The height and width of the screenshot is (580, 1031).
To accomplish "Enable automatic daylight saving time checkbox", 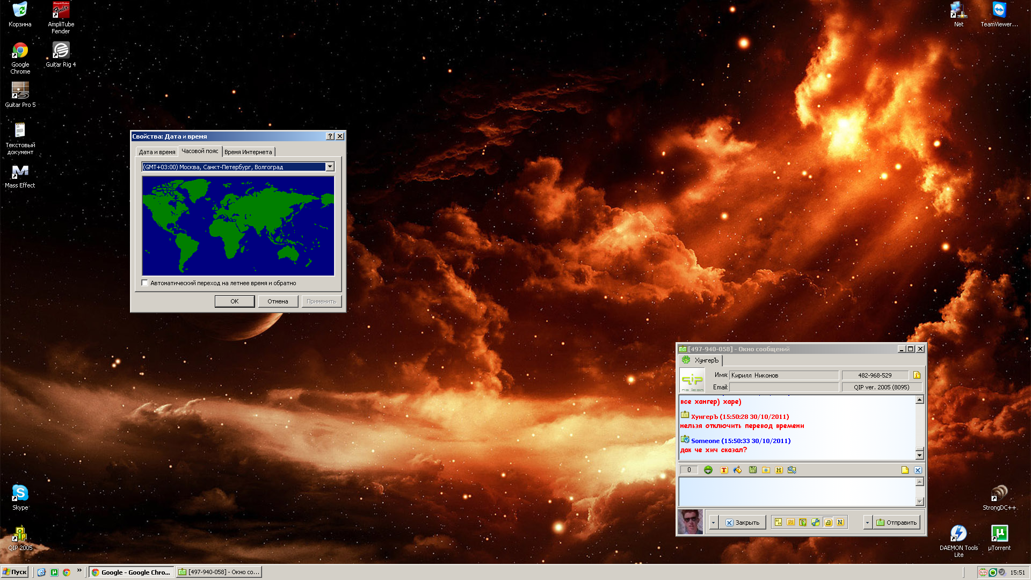I will [145, 283].
